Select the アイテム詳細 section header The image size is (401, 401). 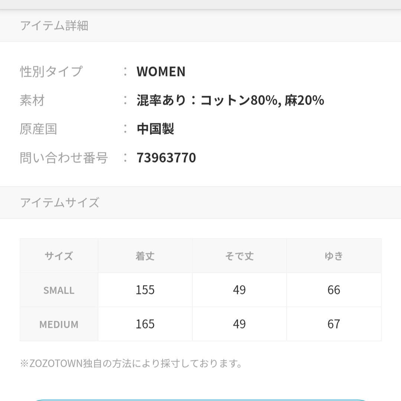pos(200,26)
